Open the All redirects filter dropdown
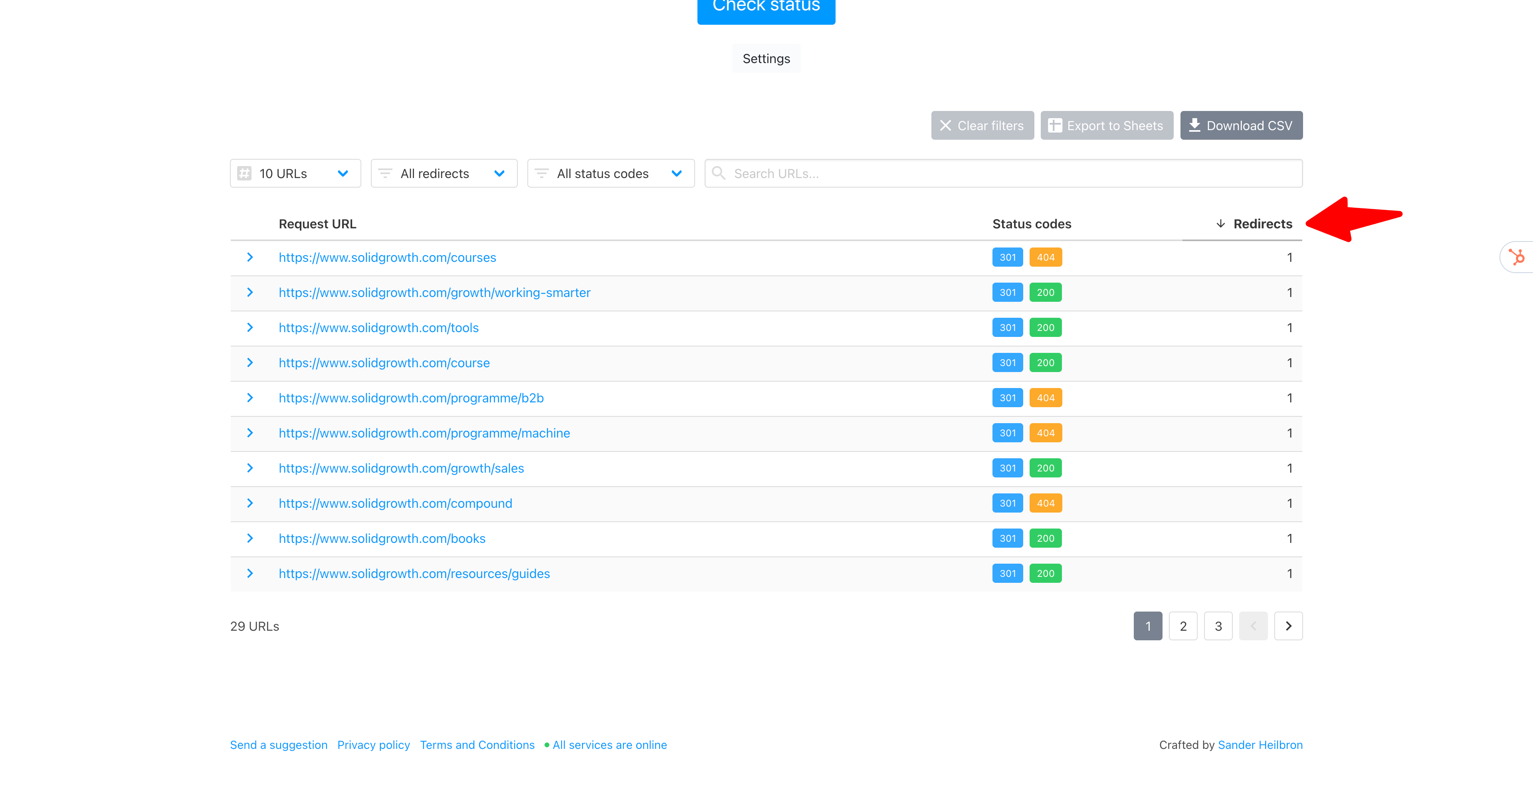 point(444,174)
